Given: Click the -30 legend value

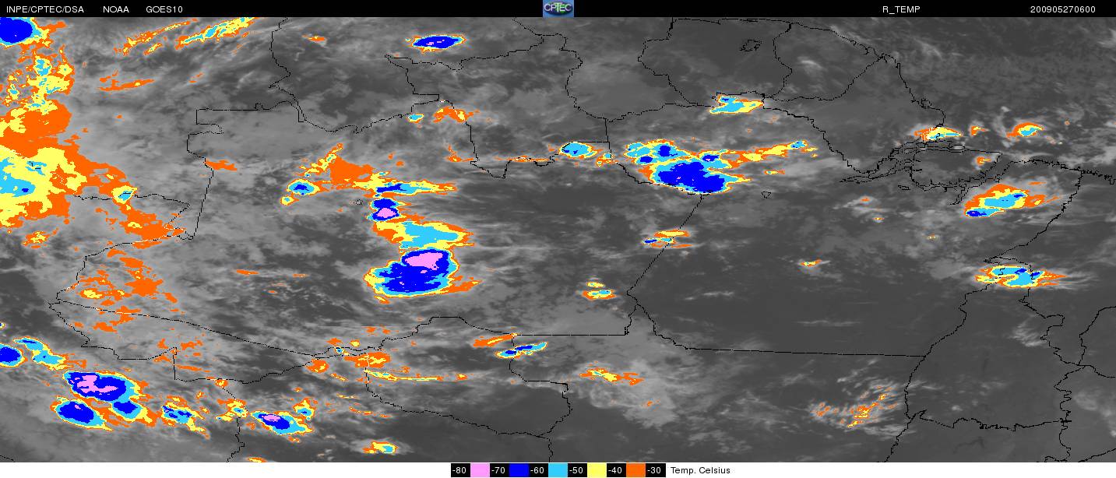Looking at the screenshot, I should [x=655, y=470].
